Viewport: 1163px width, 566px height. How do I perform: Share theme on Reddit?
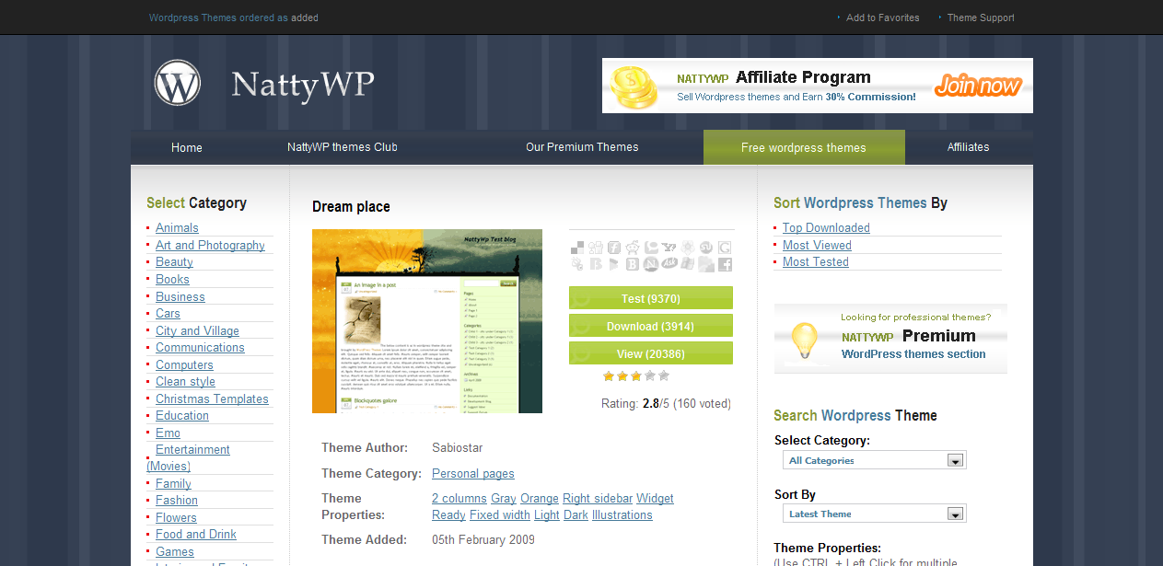click(x=633, y=248)
